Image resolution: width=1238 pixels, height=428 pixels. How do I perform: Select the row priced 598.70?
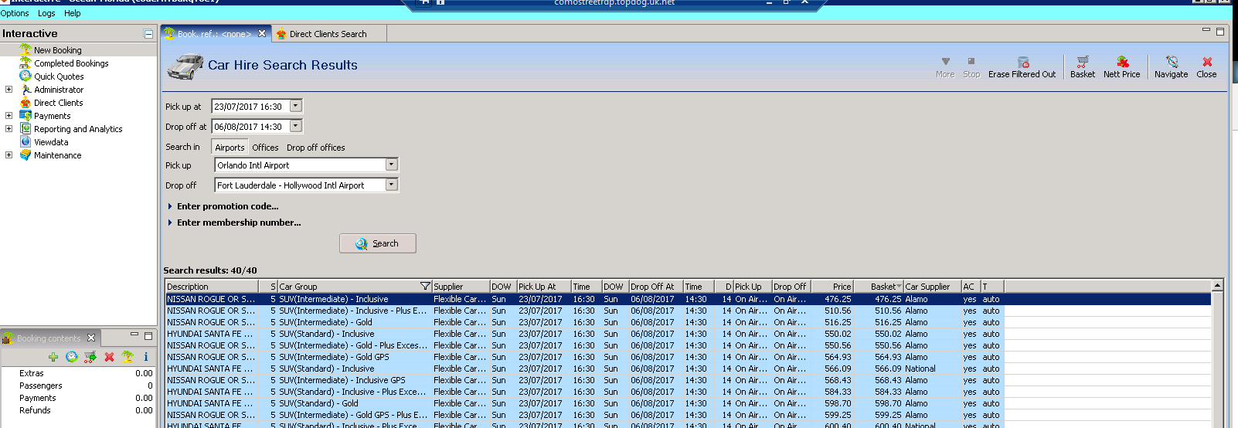(688, 403)
